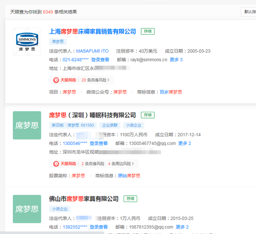Open trademark info 百岁席梦思

tap(171, 92)
